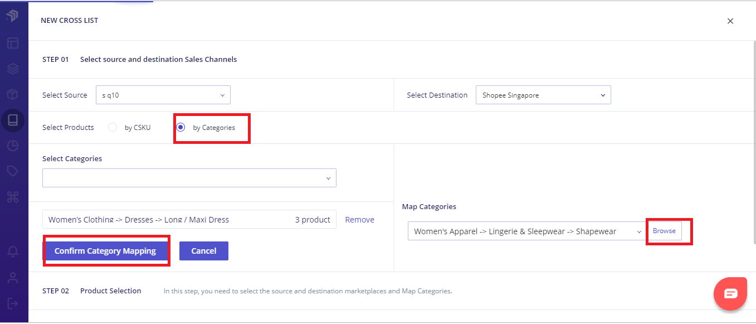This screenshot has width=756, height=324.
Task: Open the red chat support bubble
Action: [x=730, y=293]
